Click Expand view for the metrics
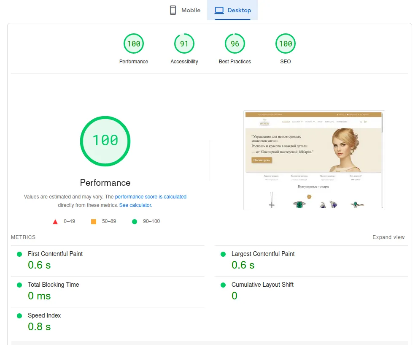418x345 pixels. [388, 237]
